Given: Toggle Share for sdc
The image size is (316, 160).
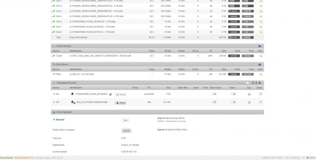Looking at the screenshot, I should click(233, 94).
